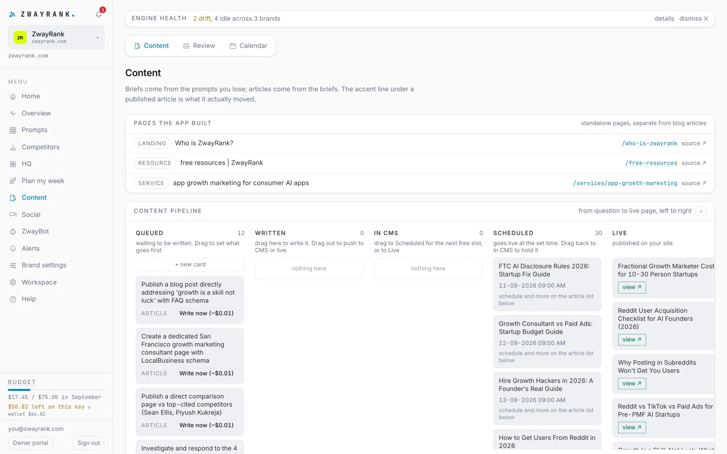The height and width of the screenshot is (454, 727).
Task: Open /services/app-growth-marketing link
Action: (x=625, y=183)
